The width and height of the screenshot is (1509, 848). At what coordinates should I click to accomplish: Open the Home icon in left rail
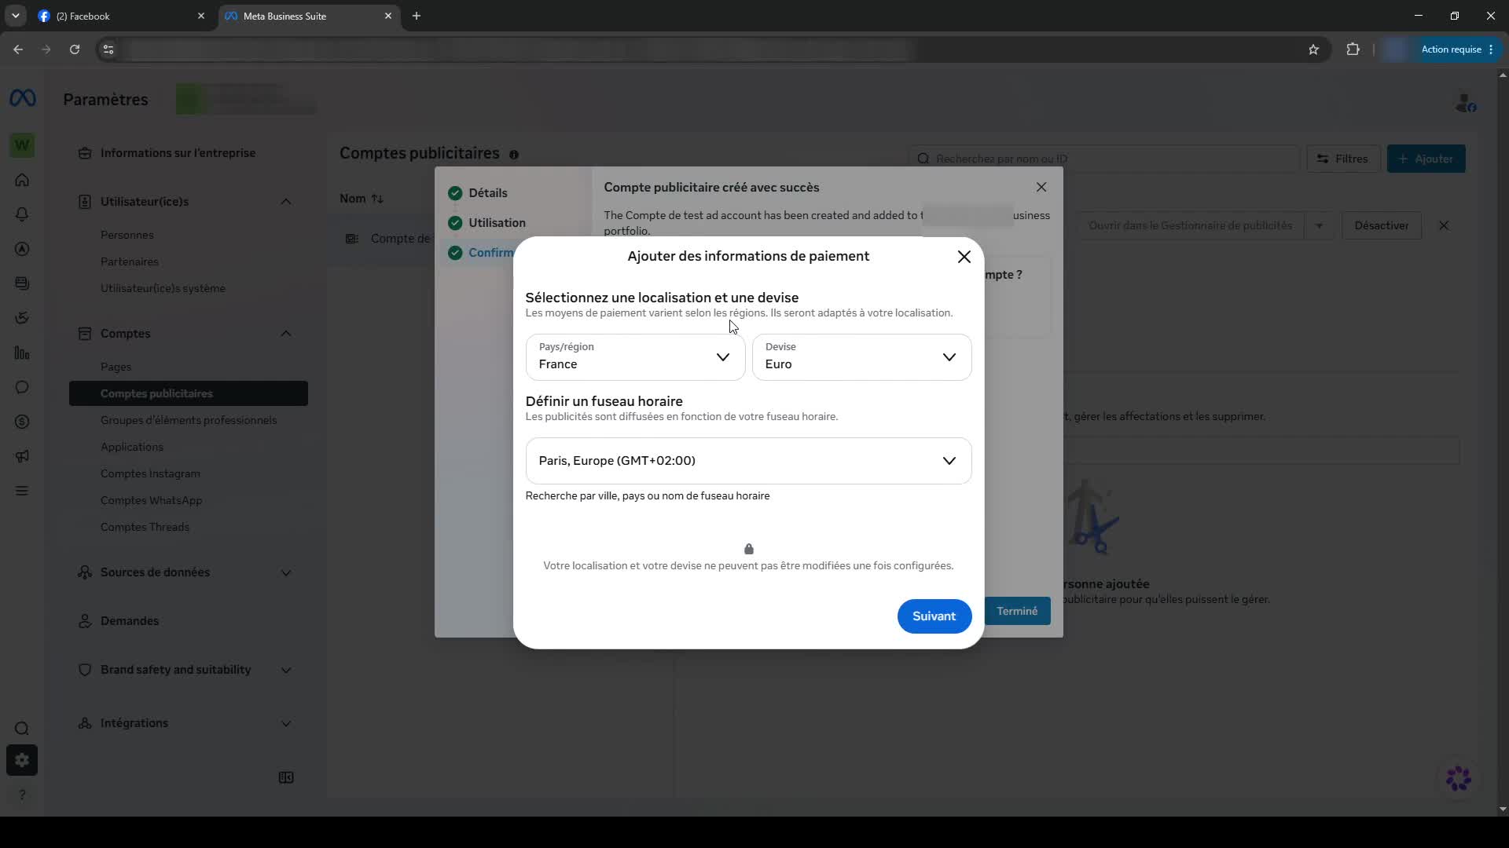click(x=22, y=180)
